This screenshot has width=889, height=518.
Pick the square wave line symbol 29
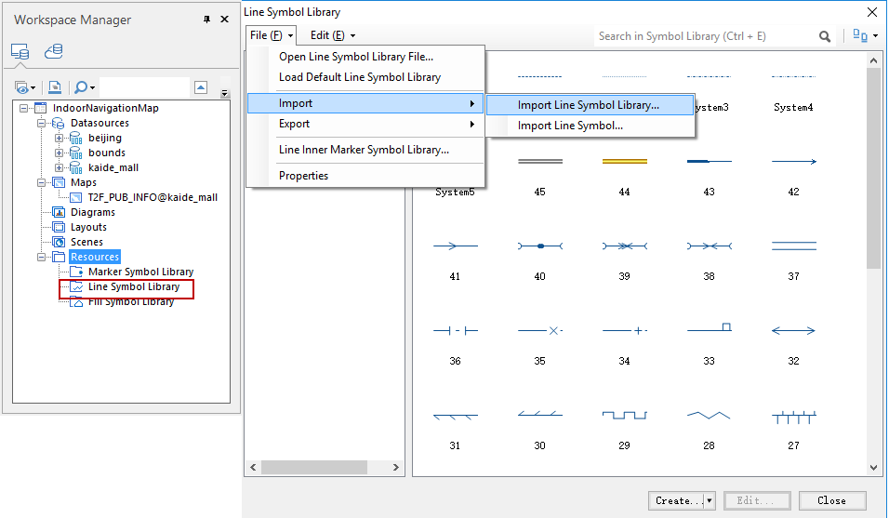click(624, 415)
